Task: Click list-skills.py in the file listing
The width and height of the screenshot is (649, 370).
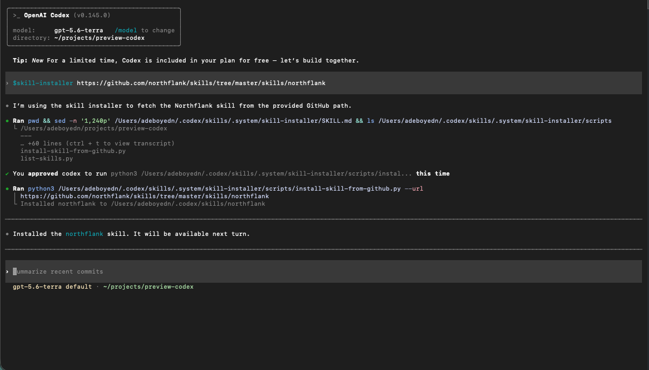Action: 47,158
